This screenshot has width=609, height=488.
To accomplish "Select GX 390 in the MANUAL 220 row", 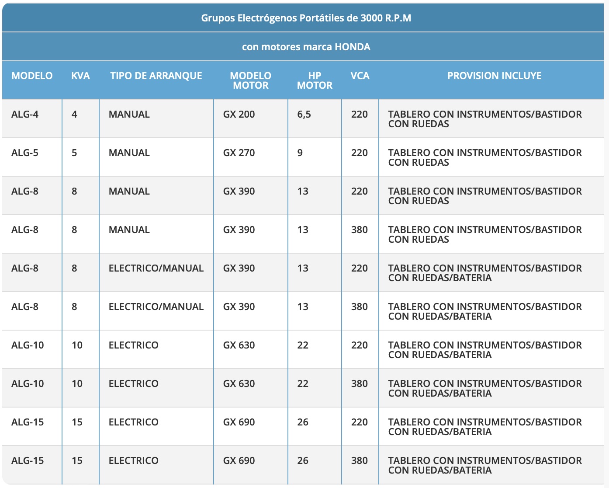I will pyautogui.click(x=239, y=191).
